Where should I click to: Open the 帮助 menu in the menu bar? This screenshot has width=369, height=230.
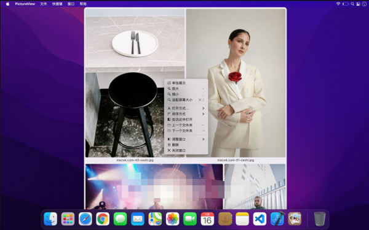(x=83, y=4)
